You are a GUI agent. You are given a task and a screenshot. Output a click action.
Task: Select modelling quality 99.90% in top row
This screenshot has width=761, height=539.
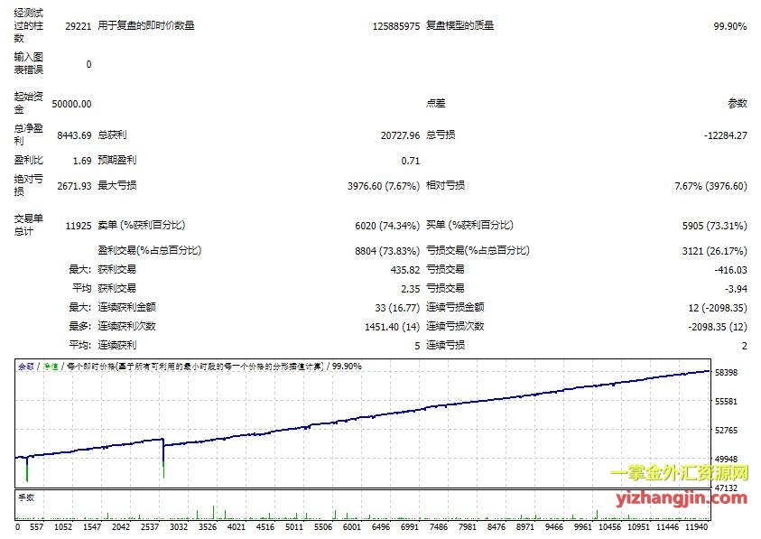(x=730, y=26)
